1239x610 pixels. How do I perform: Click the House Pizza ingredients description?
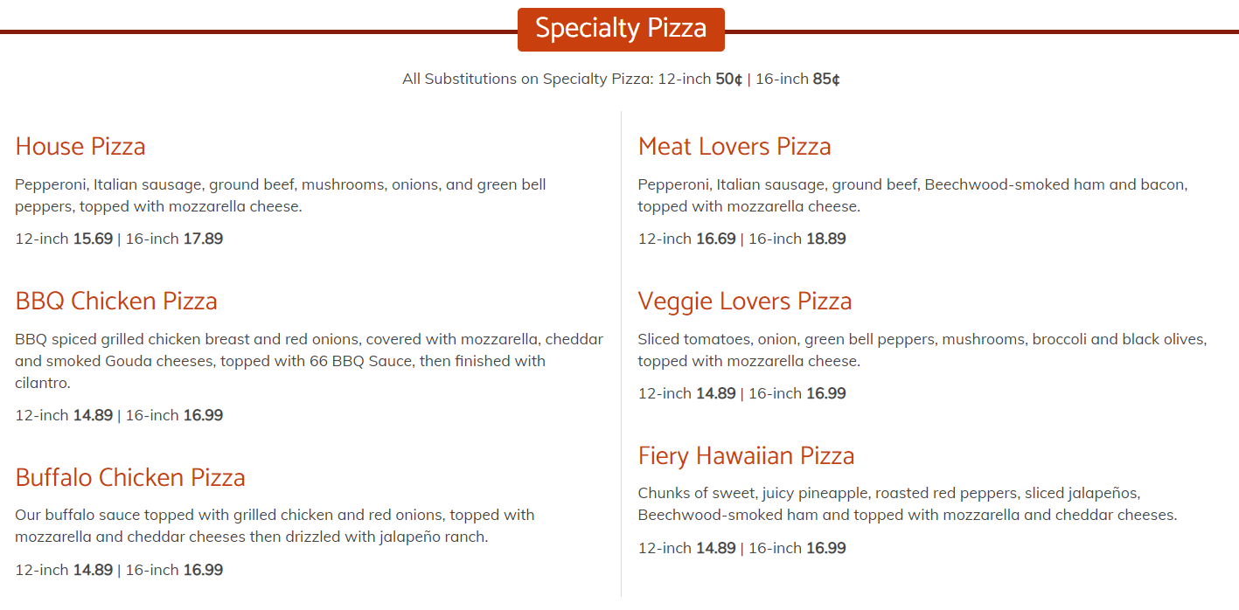[280, 196]
